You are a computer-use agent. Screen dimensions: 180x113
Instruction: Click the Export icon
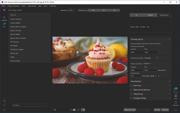(x=175, y=103)
